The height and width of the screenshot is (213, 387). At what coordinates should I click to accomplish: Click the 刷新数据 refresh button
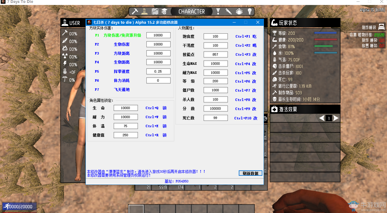coord(250,173)
